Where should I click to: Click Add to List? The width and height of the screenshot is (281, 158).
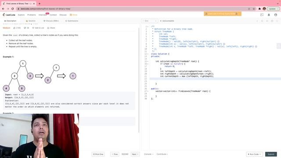38,28
